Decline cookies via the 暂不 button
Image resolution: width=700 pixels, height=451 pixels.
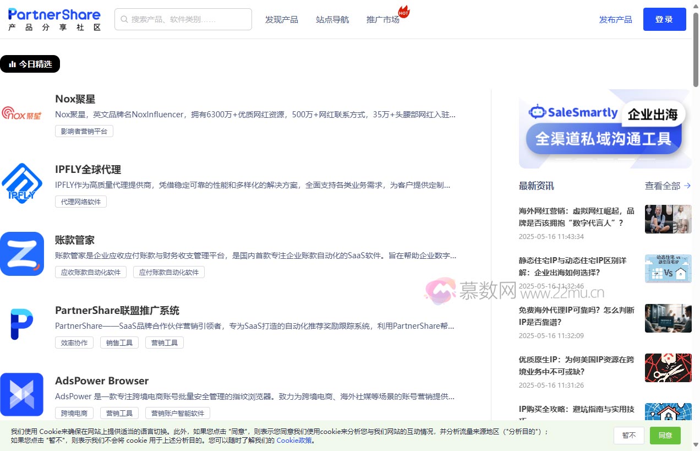pos(628,436)
